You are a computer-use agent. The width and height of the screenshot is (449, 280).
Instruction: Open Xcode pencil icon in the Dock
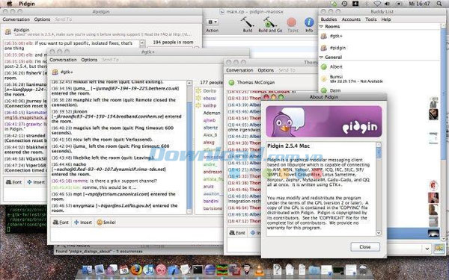coord(174,270)
